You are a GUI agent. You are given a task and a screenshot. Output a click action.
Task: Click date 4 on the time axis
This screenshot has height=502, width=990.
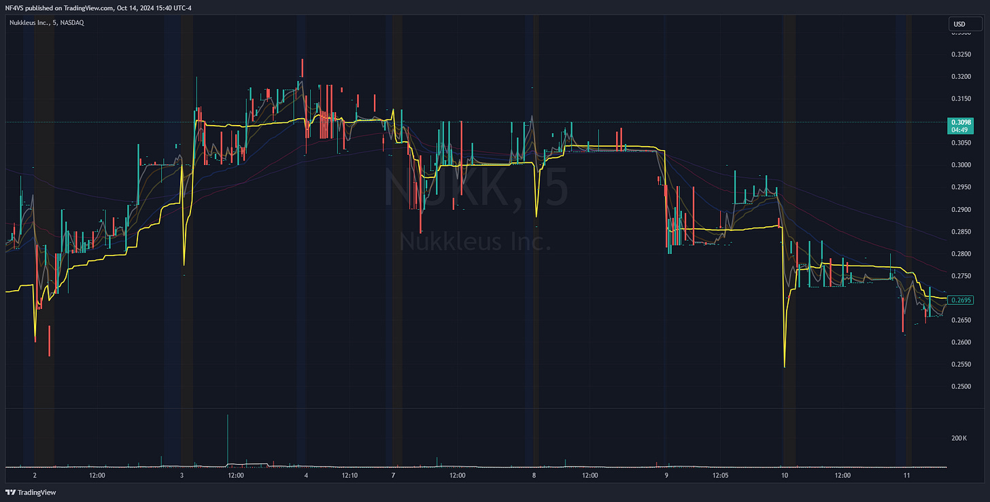tap(307, 476)
